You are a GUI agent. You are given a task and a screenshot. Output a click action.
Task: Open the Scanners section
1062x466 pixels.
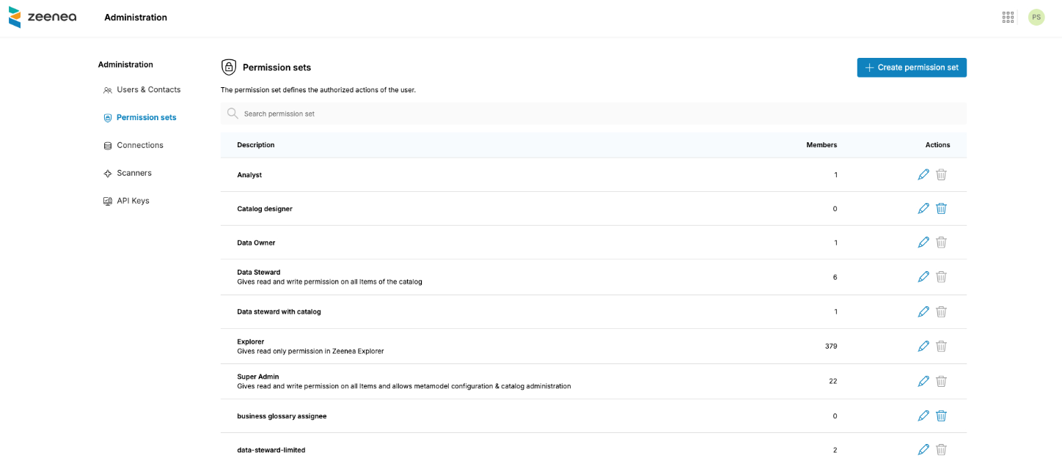(x=133, y=173)
